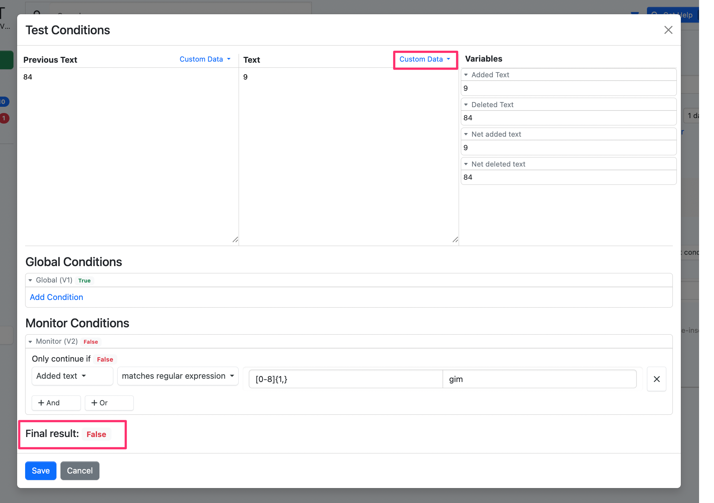Open Text Custom Data dropdown
This screenshot has width=714, height=503.
tap(425, 59)
